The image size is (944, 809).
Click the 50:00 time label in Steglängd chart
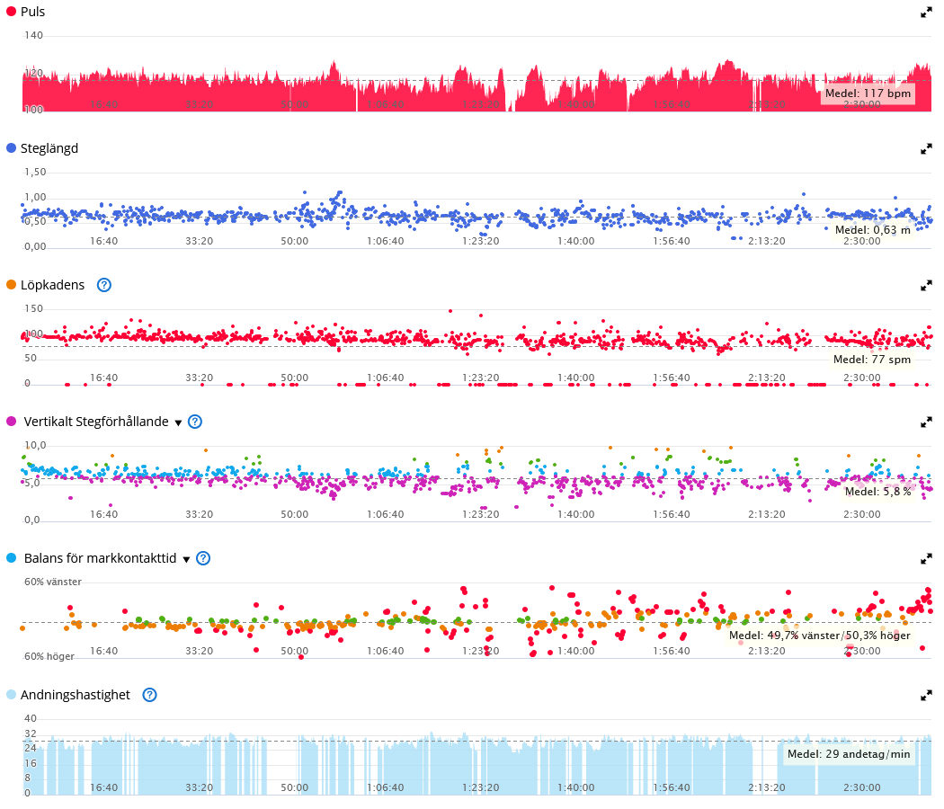294,242
